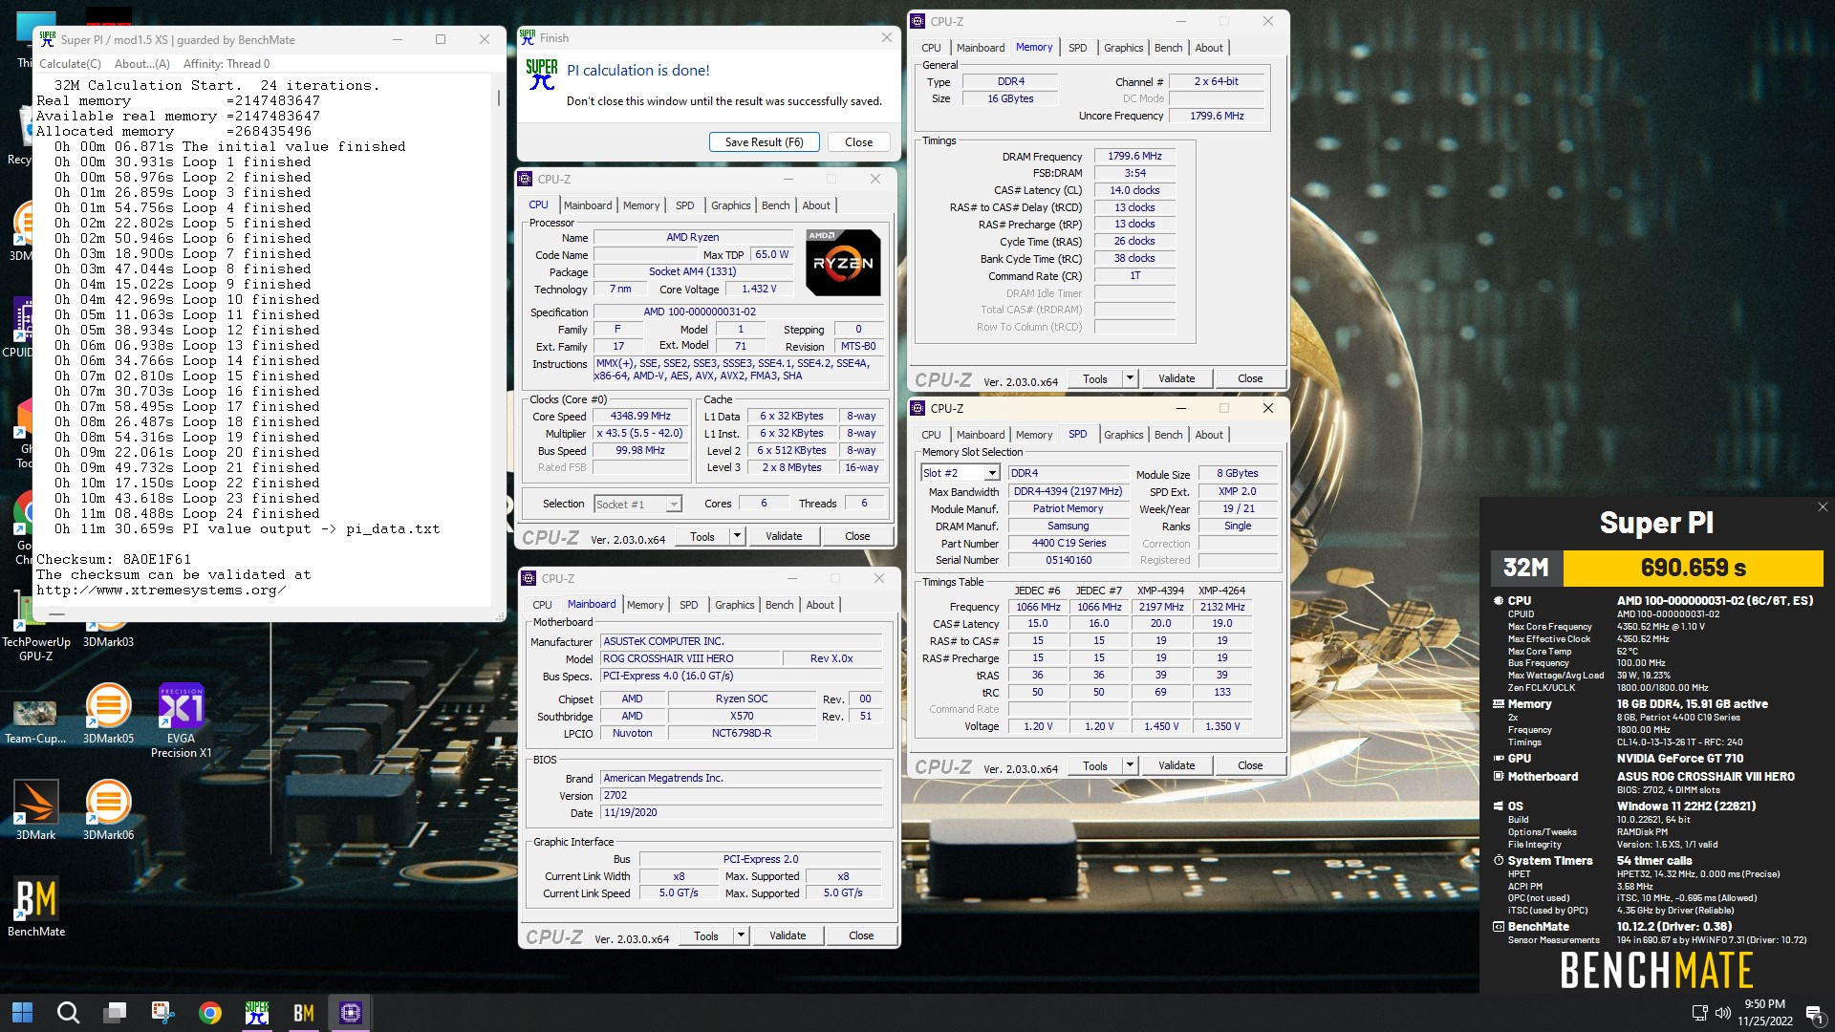Click the Part Number 4400 C19 Series field

coord(1069,543)
